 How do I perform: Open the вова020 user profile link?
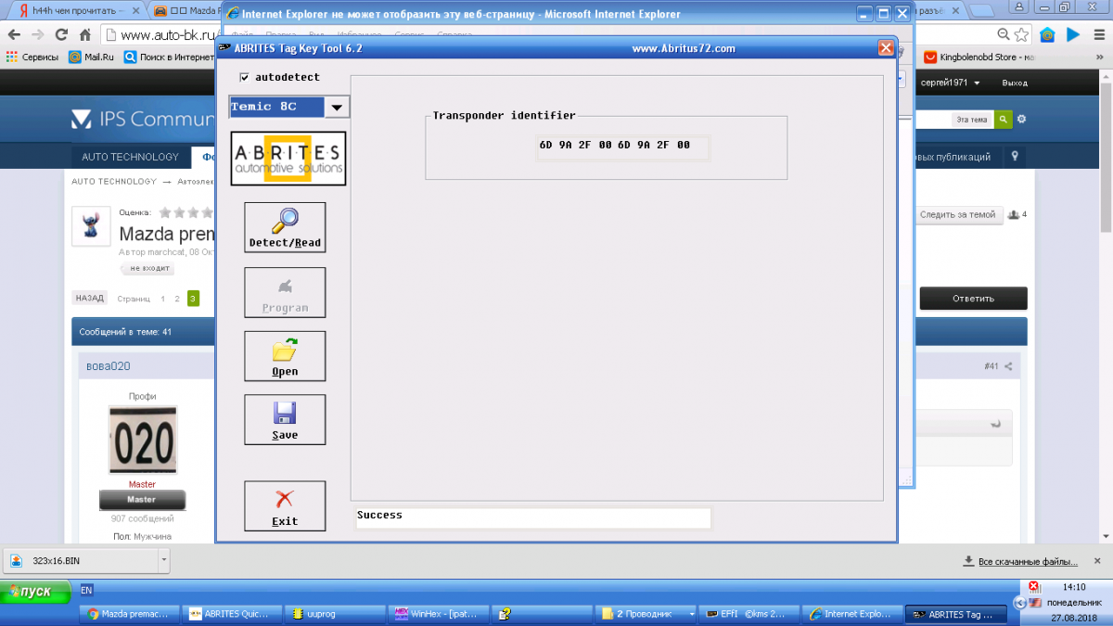click(x=109, y=366)
